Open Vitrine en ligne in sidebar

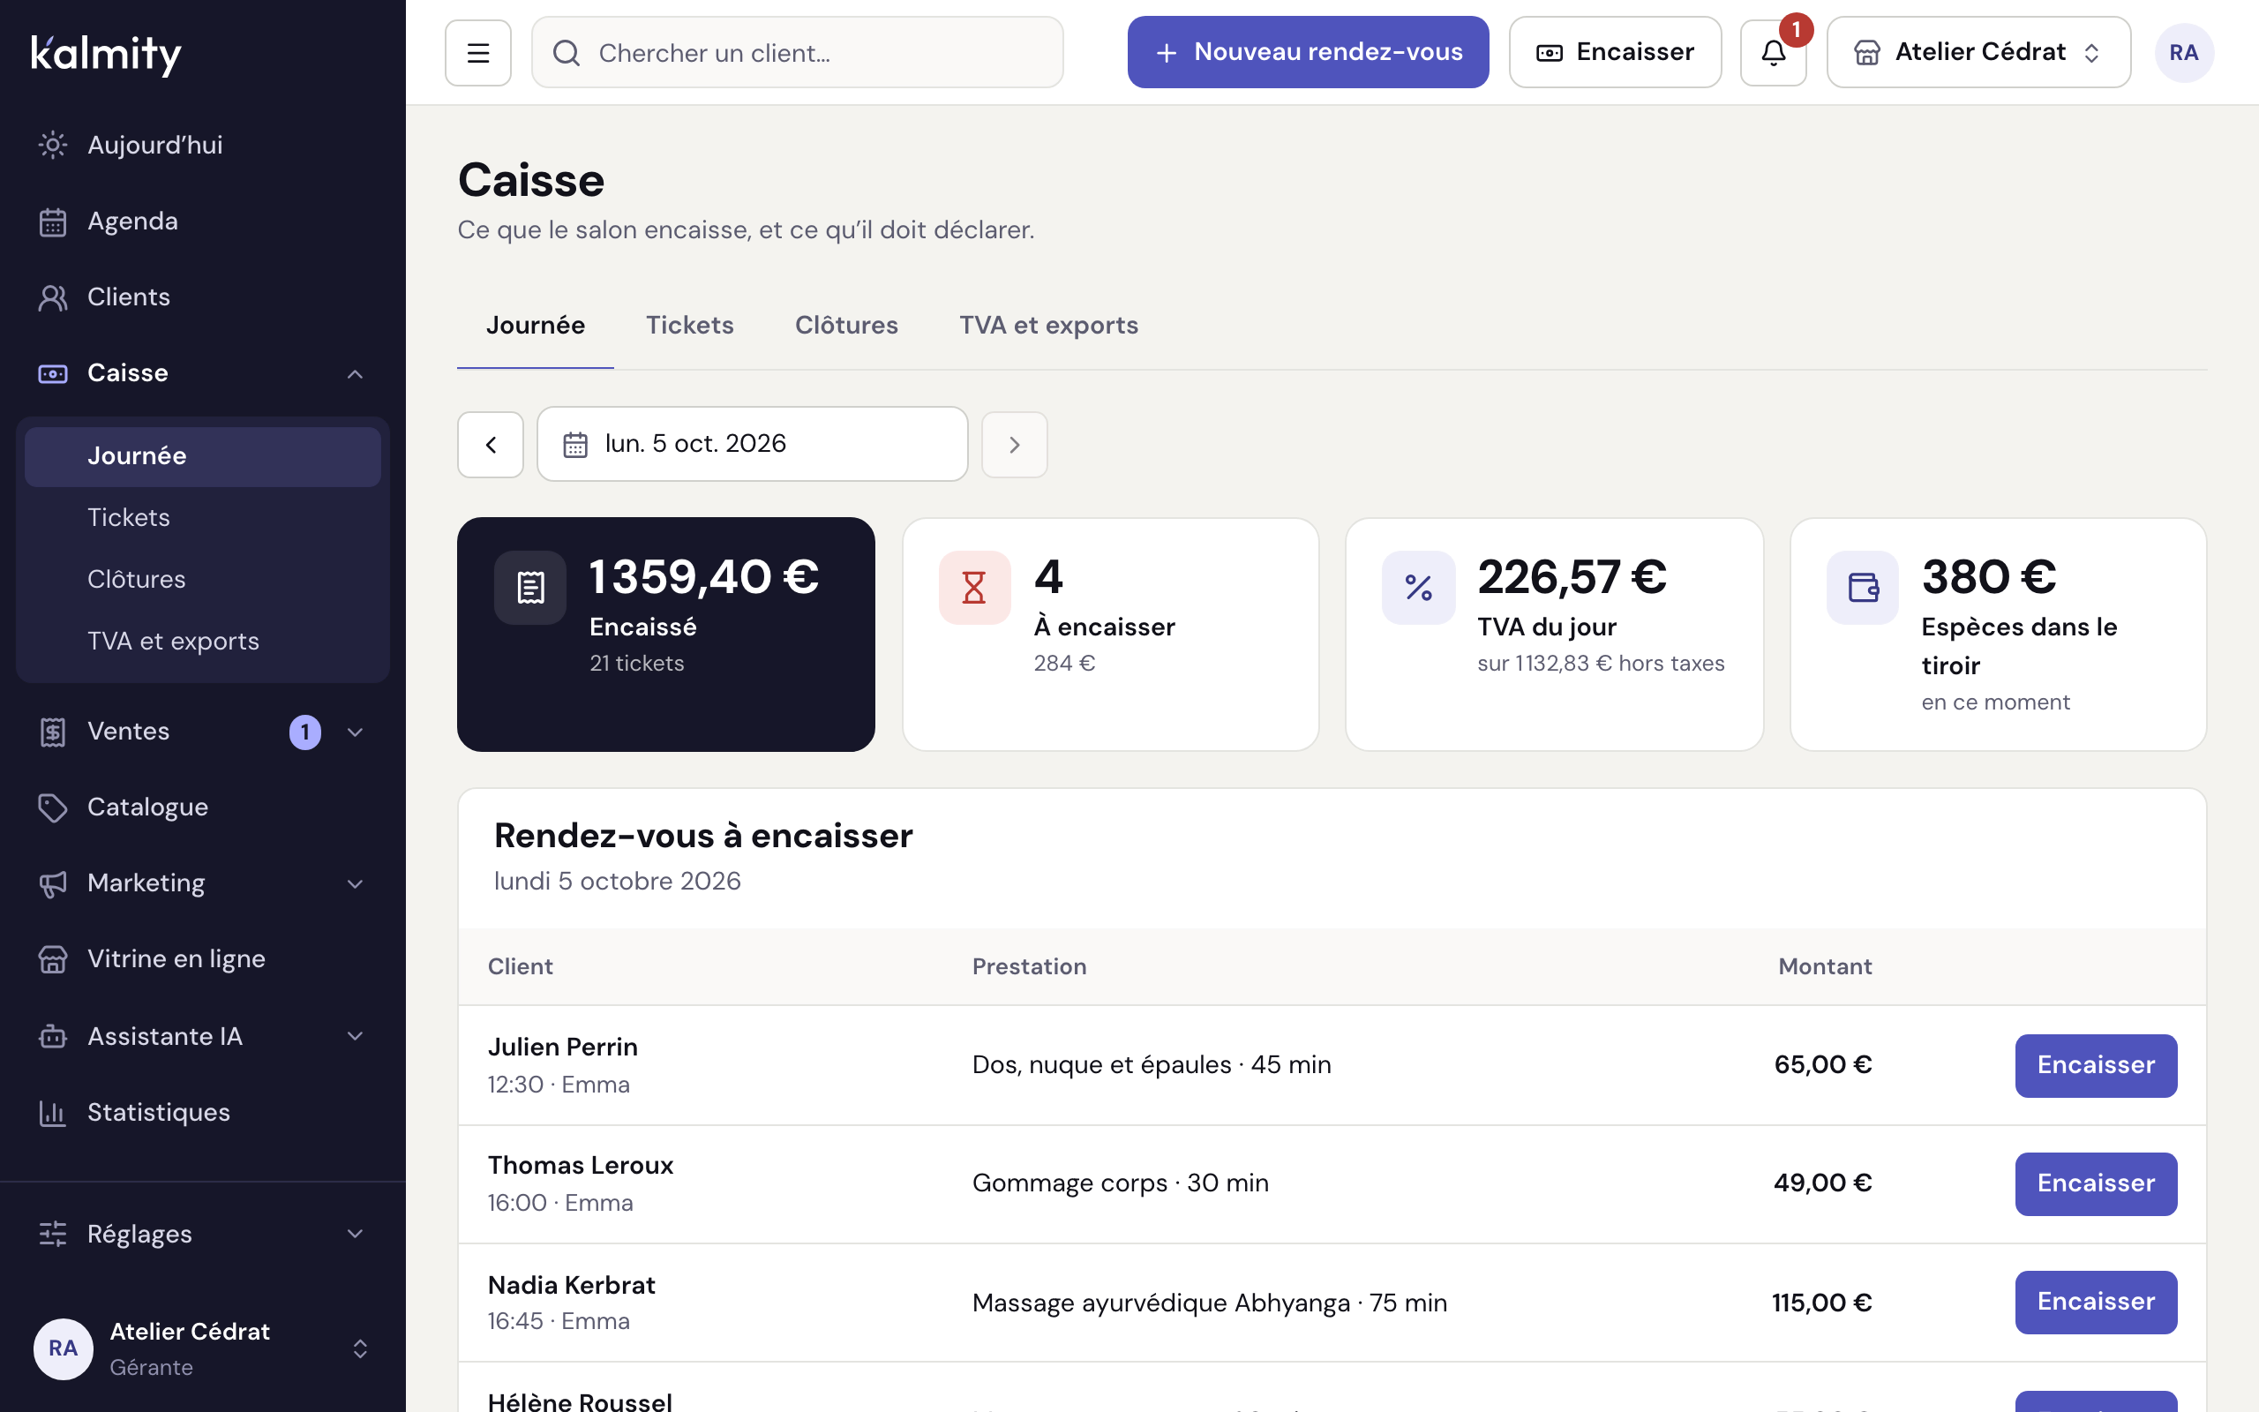coord(203,959)
